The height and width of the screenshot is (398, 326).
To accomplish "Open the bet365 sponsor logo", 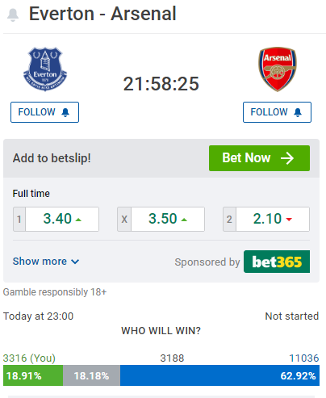I will (x=277, y=262).
